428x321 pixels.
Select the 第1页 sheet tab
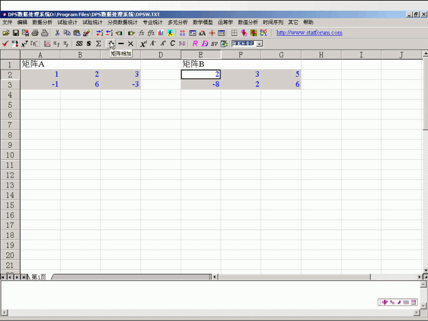pos(38,277)
